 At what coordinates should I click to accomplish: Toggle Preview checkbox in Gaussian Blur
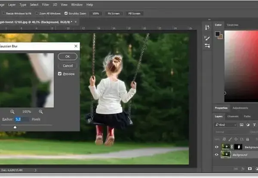[x=60, y=74]
